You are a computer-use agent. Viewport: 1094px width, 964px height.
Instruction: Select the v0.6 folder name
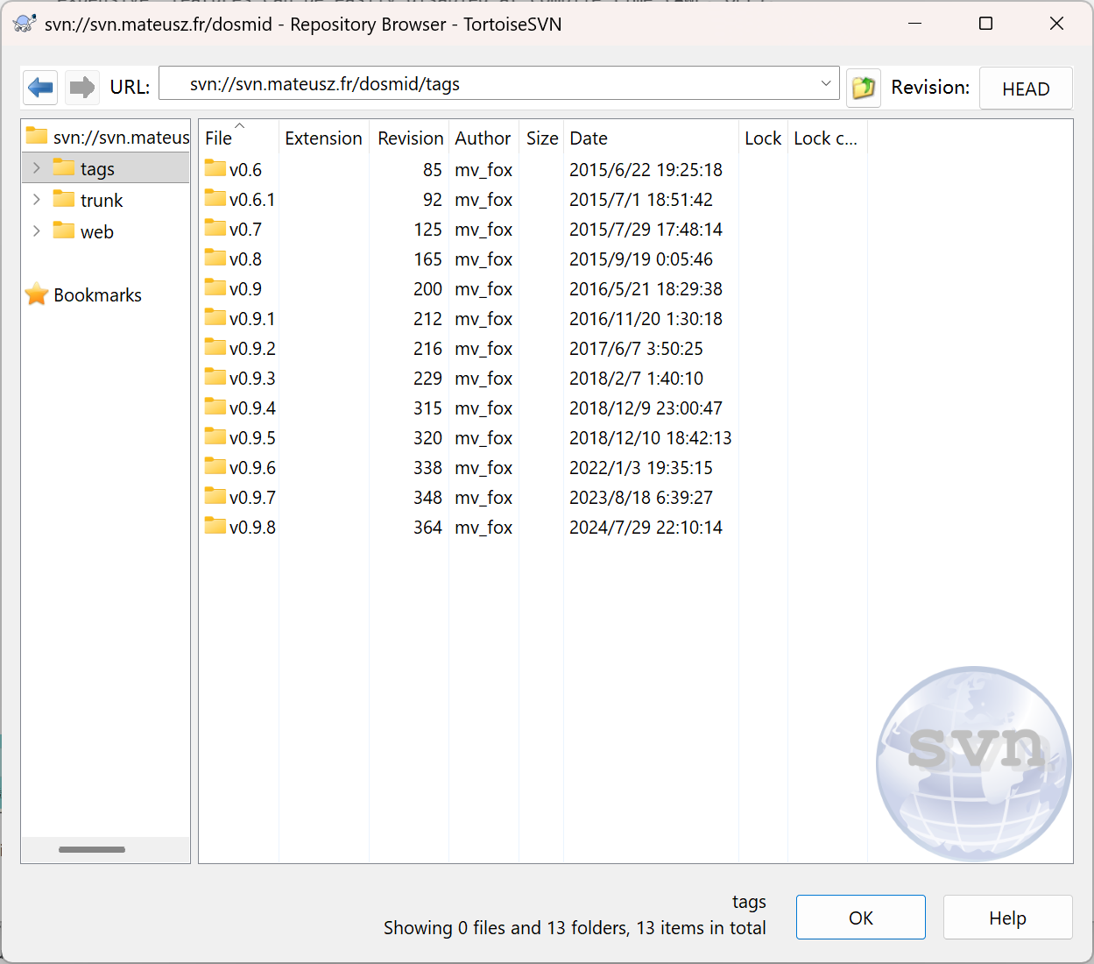pos(245,169)
